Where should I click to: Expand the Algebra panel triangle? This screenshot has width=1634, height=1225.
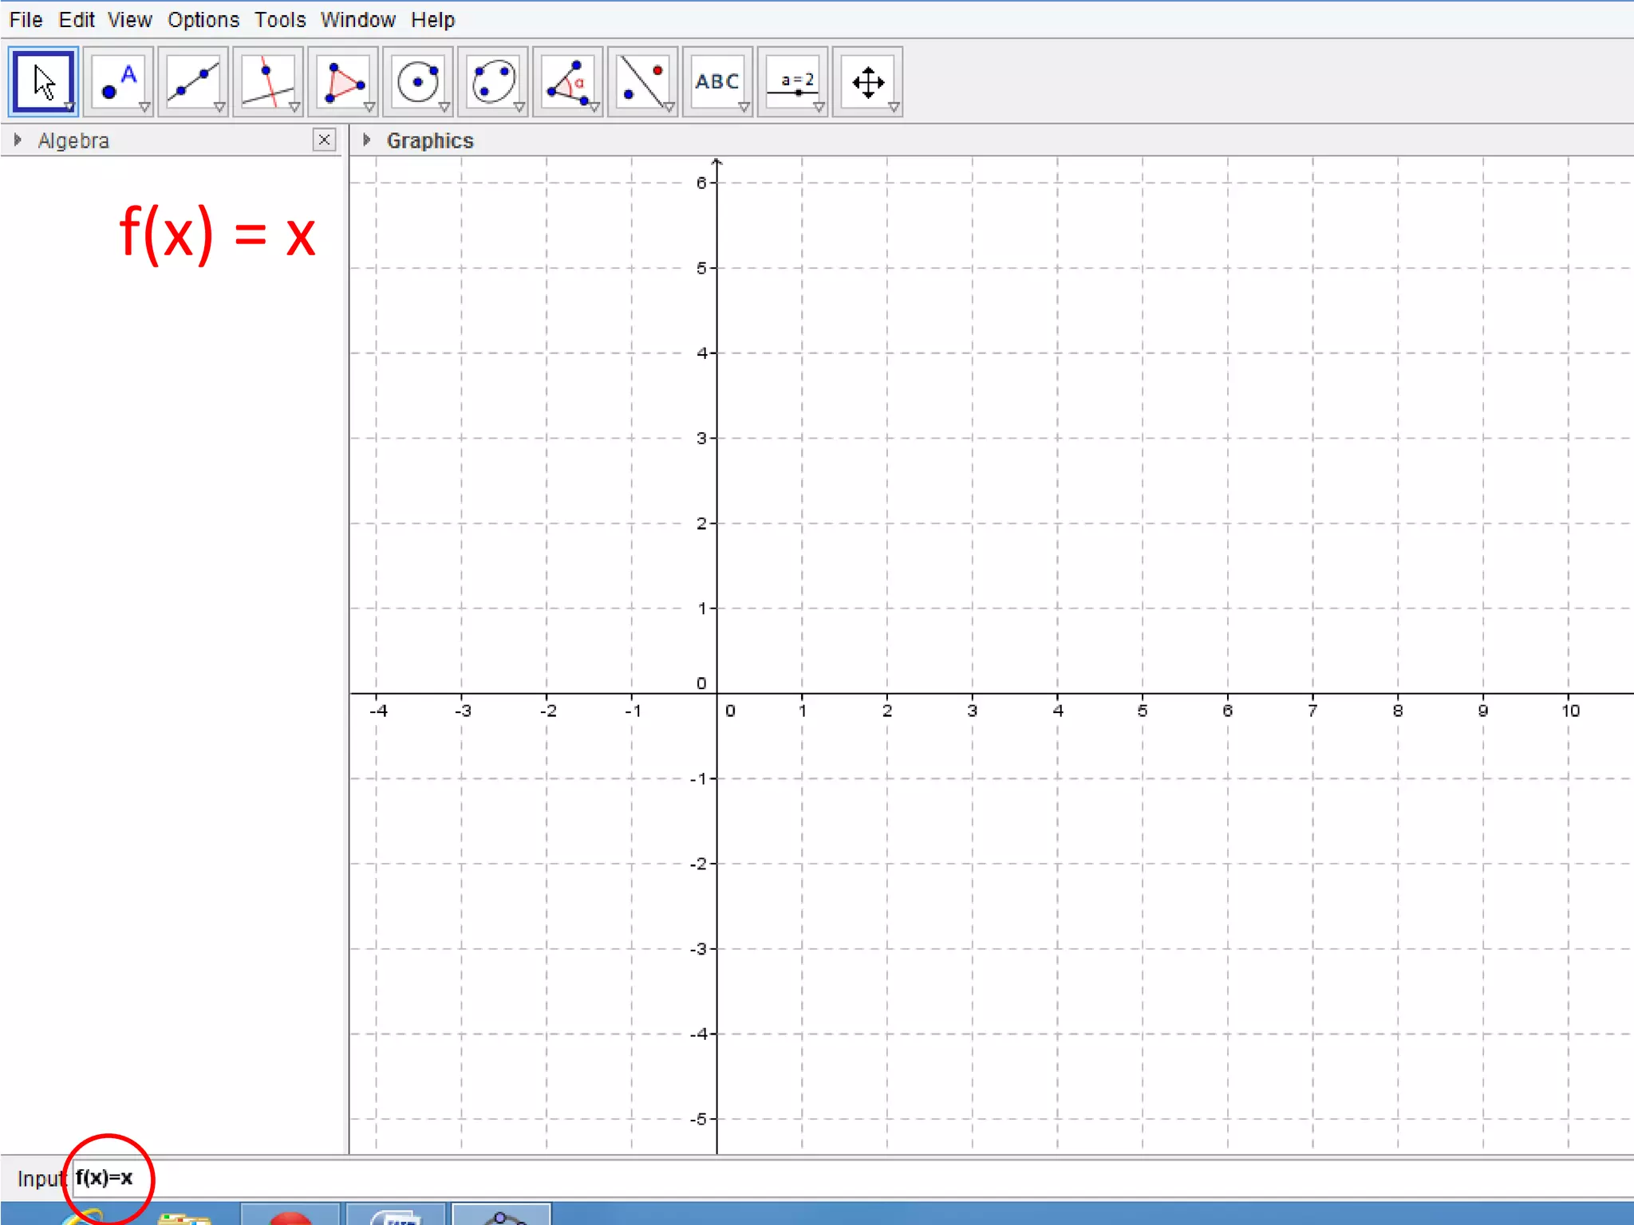pos(18,140)
